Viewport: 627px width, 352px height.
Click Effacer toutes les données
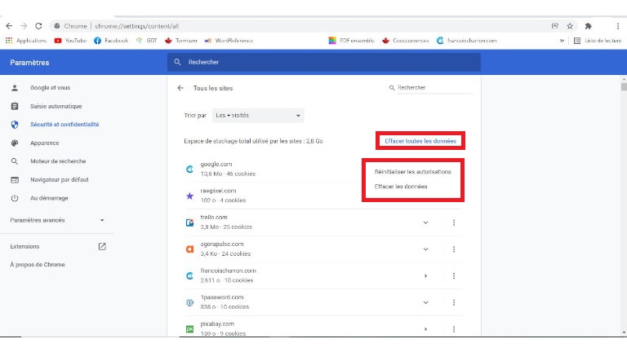[x=420, y=141]
